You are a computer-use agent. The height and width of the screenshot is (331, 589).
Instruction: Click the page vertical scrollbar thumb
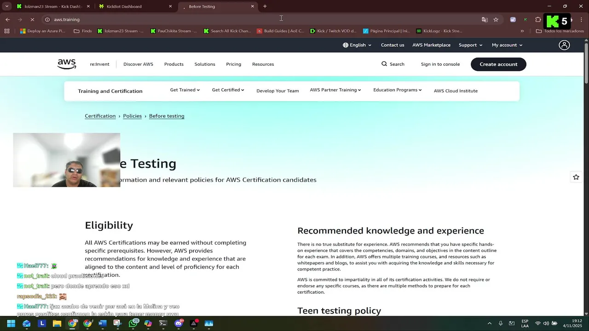tap(586, 64)
